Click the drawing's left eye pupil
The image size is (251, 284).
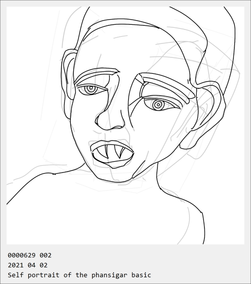(x=90, y=89)
